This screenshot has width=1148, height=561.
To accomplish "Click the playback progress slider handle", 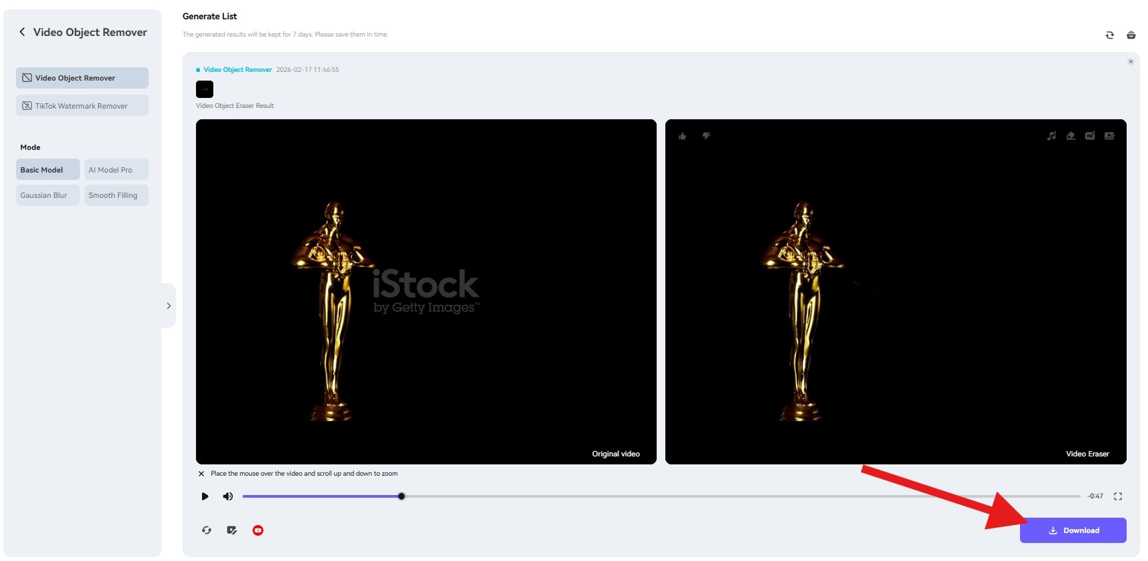I will click(x=401, y=496).
